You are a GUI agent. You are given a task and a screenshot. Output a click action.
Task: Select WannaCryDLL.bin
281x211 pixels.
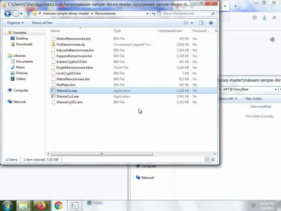69,102
